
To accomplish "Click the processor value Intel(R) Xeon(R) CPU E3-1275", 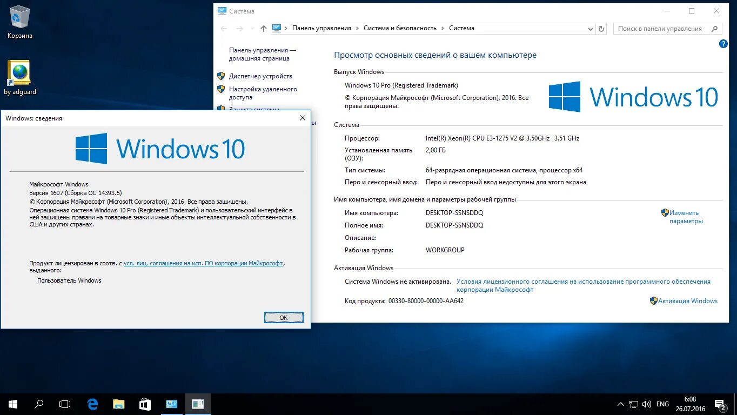I will (x=502, y=138).
